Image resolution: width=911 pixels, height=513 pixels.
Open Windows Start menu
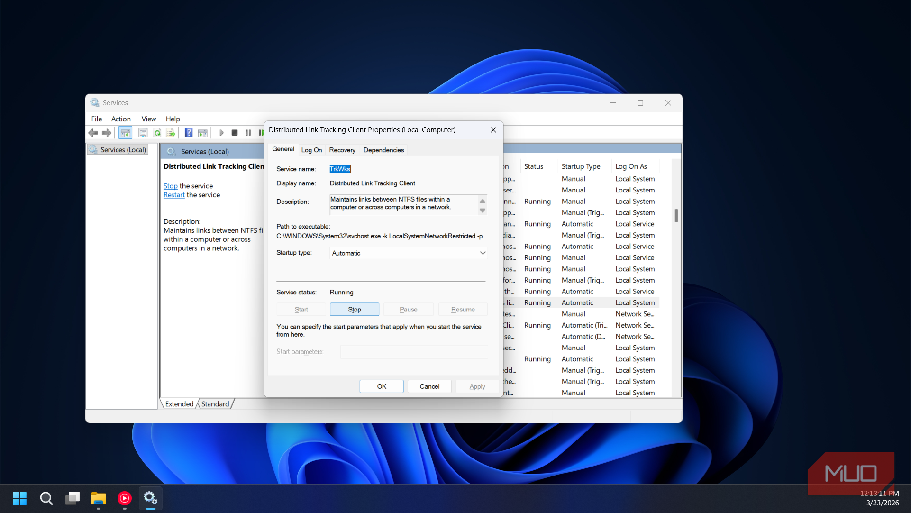19,498
